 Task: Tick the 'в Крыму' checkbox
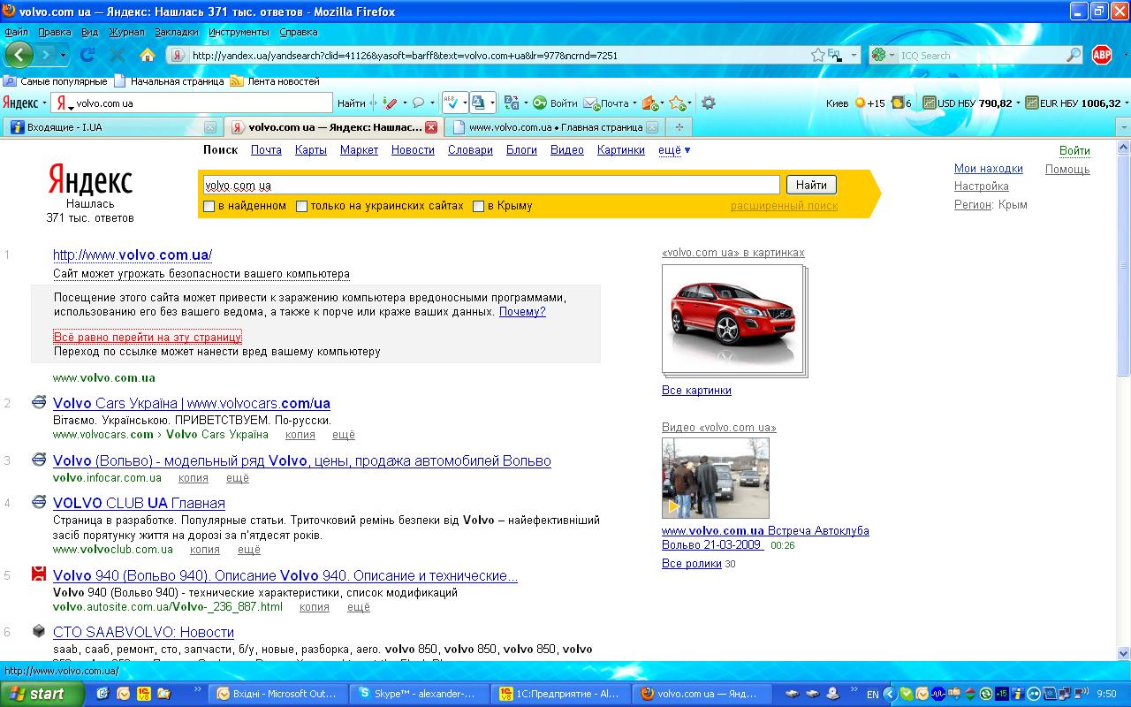coord(478,206)
